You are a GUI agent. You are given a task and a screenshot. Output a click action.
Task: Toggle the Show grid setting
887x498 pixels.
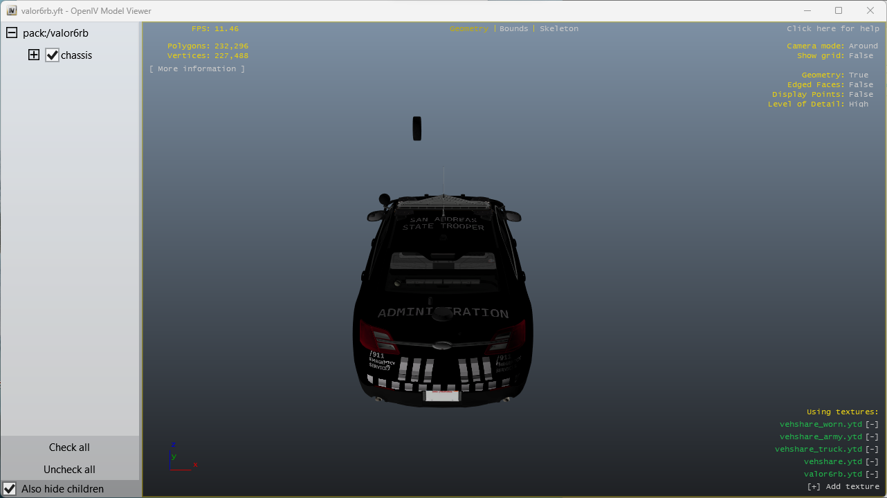coord(861,55)
